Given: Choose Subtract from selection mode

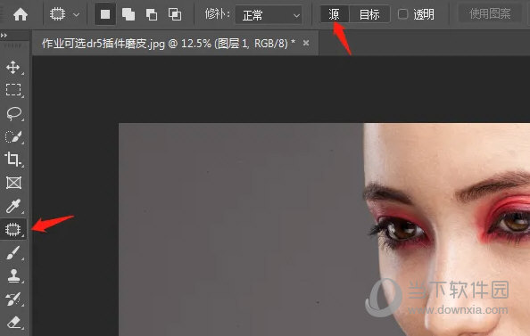Looking at the screenshot, I should tap(152, 14).
